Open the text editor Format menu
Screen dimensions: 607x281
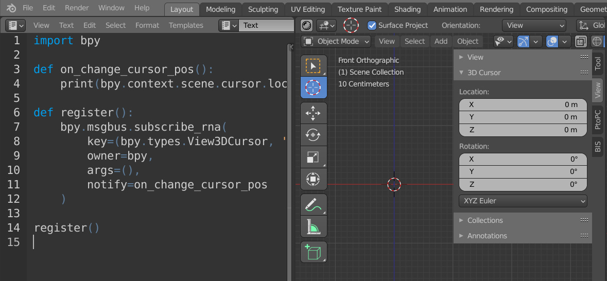coord(147,25)
